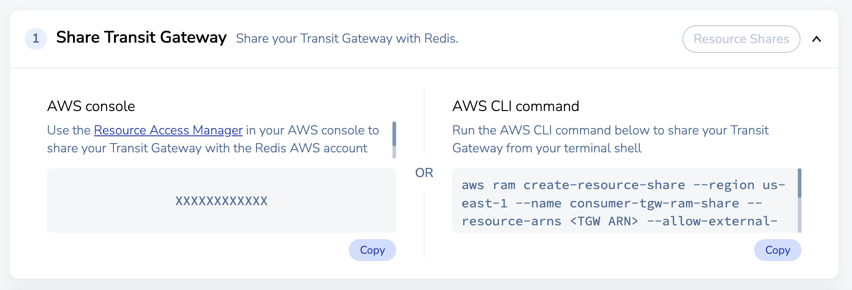Click the Resource Shares button

coord(741,39)
